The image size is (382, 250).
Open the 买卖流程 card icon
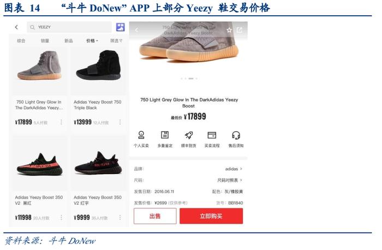click(x=212, y=135)
